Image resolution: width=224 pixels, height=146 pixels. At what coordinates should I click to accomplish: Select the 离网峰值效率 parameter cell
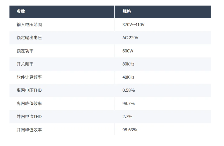(x=29, y=104)
